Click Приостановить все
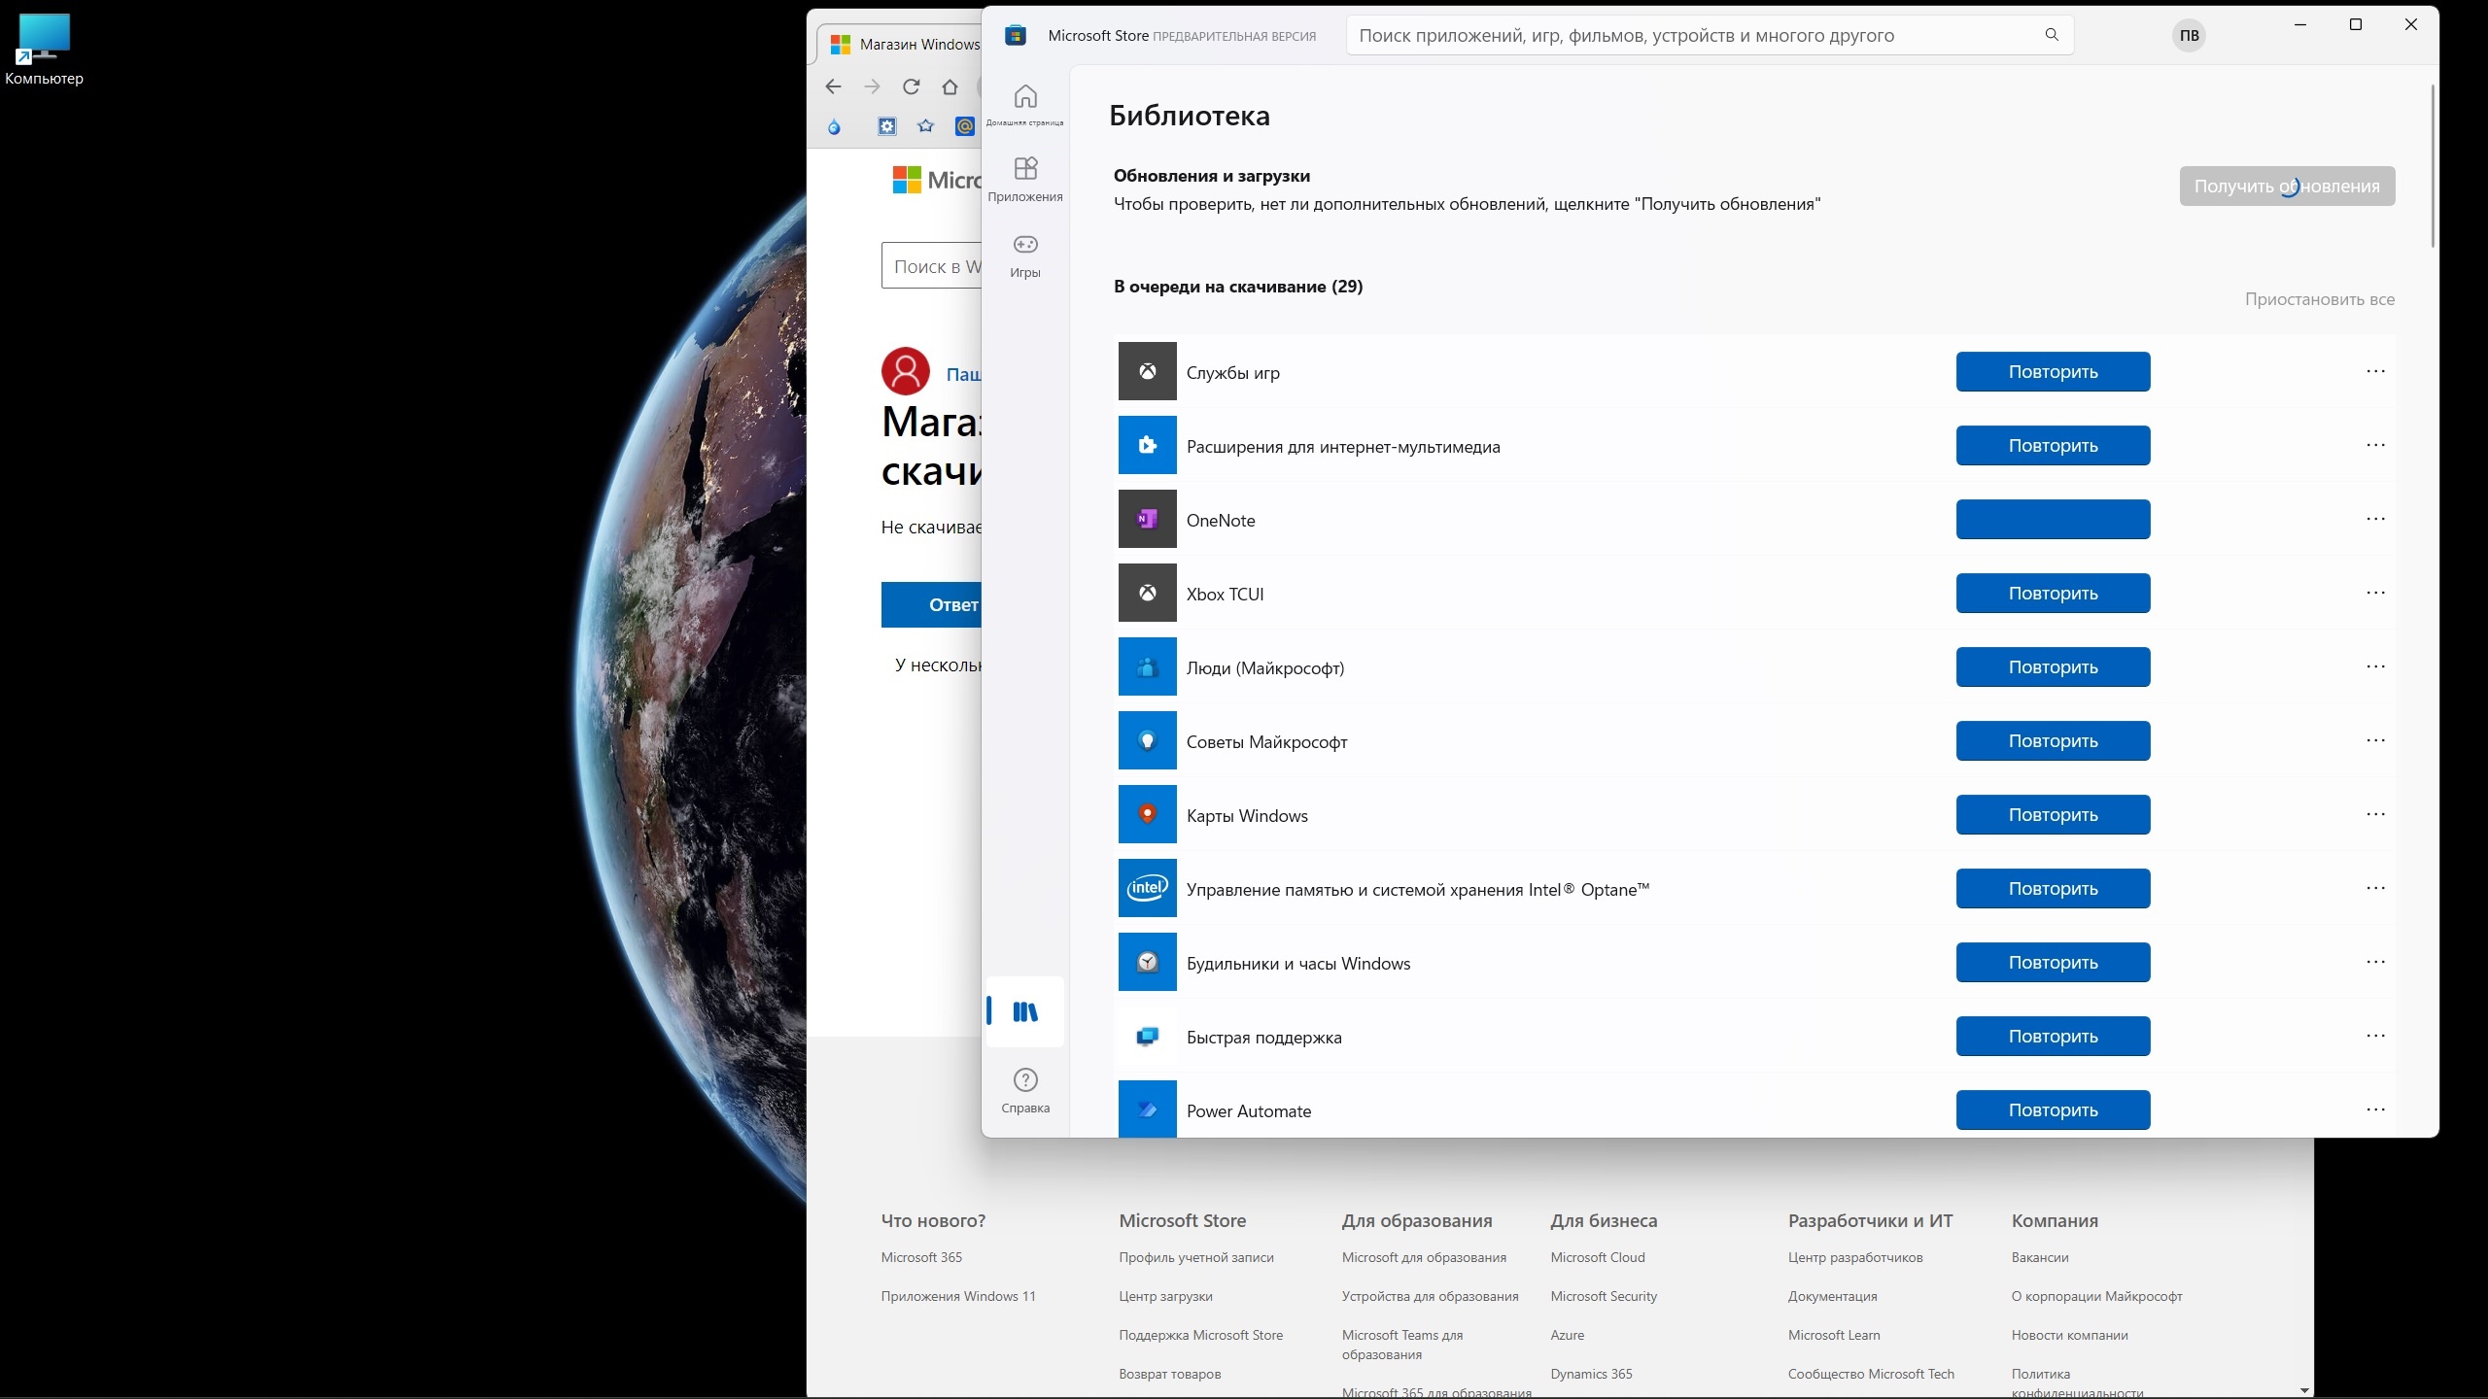The width and height of the screenshot is (2488, 1399). (x=2319, y=299)
